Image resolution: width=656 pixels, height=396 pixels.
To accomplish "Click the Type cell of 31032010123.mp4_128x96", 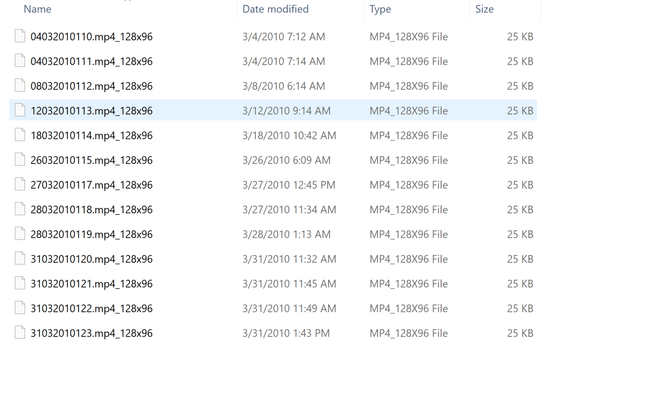I will tap(409, 333).
